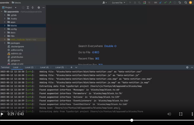This screenshot has width=194, height=125.
Task: Open Git history clock icon
Action: (175, 3)
